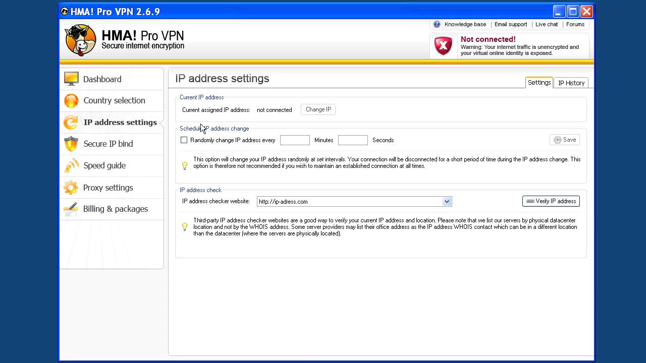Click the Dashboard monitor icon

click(71, 79)
